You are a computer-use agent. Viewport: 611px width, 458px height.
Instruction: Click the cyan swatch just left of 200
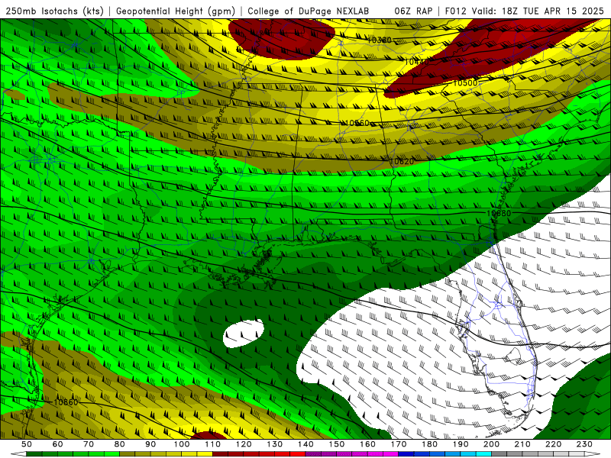[x=484, y=454]
